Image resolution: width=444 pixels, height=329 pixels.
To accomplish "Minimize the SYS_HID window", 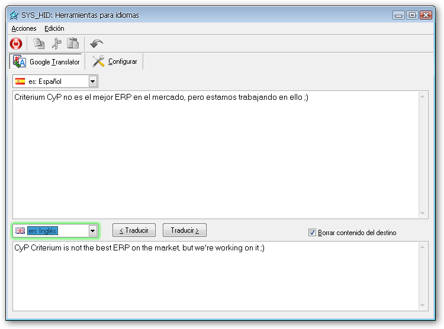I will pyautogui.click(x=398, y=15).
